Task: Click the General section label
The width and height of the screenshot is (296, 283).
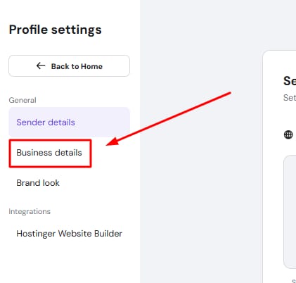Action: pos(22,100)
